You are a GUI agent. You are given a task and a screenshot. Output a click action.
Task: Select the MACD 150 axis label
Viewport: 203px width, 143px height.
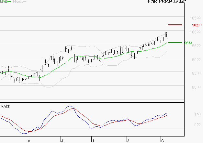(x=197, y=114)
